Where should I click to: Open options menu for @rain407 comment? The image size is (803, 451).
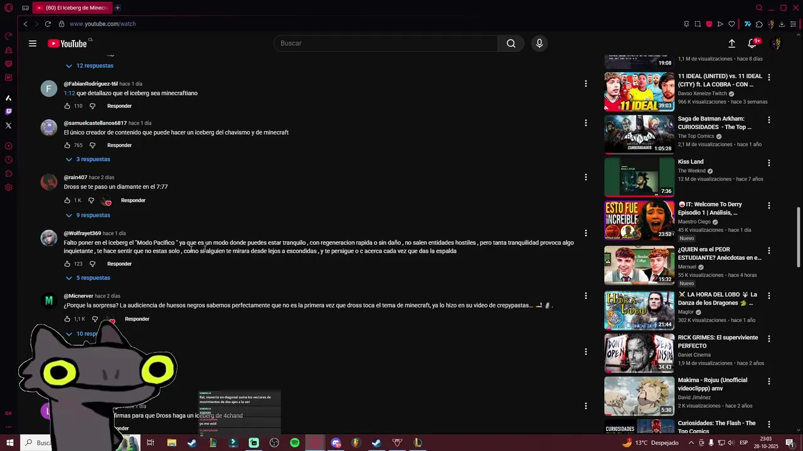(x=585, y=177)
